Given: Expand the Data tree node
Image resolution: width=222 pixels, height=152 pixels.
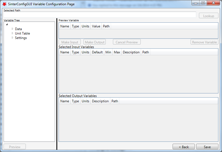Looking at the screenshot, I should 12,29.
